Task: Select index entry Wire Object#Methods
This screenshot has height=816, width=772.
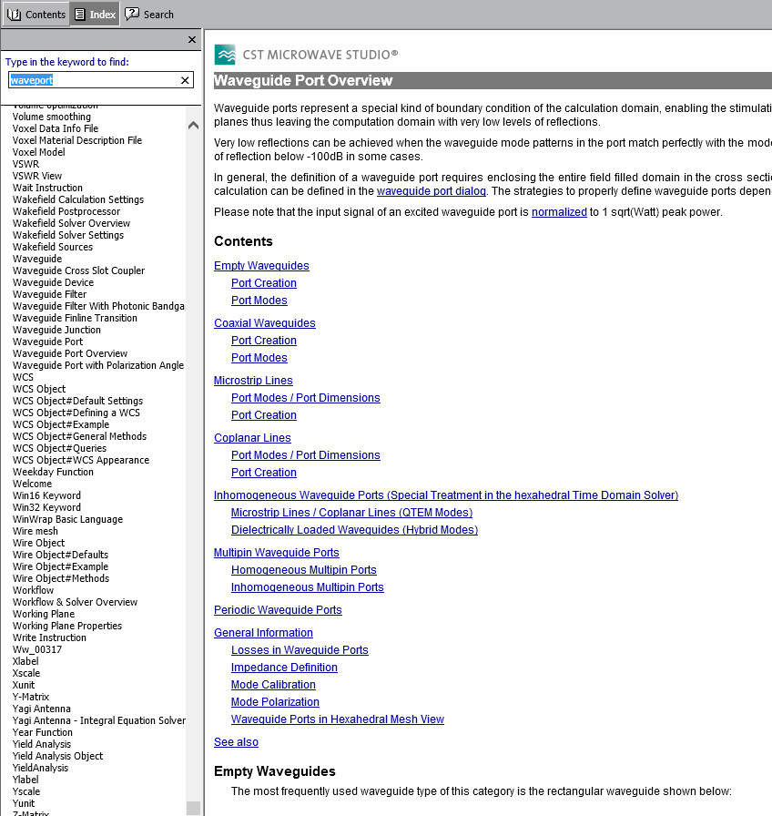Action: 61,578
